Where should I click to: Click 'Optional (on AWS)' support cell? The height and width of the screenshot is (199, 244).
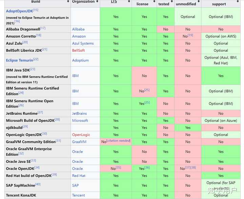[x=221, y=36]
